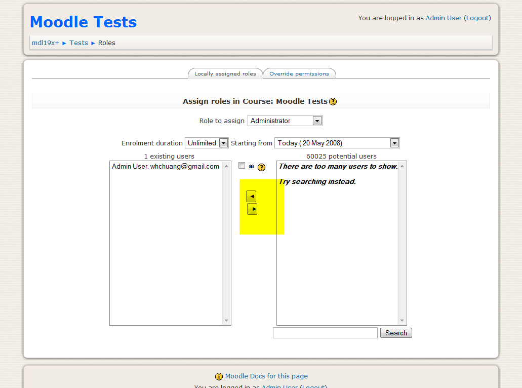Click the '60025 potential users' label
522x388 pixels.
[x=341, y=156]
